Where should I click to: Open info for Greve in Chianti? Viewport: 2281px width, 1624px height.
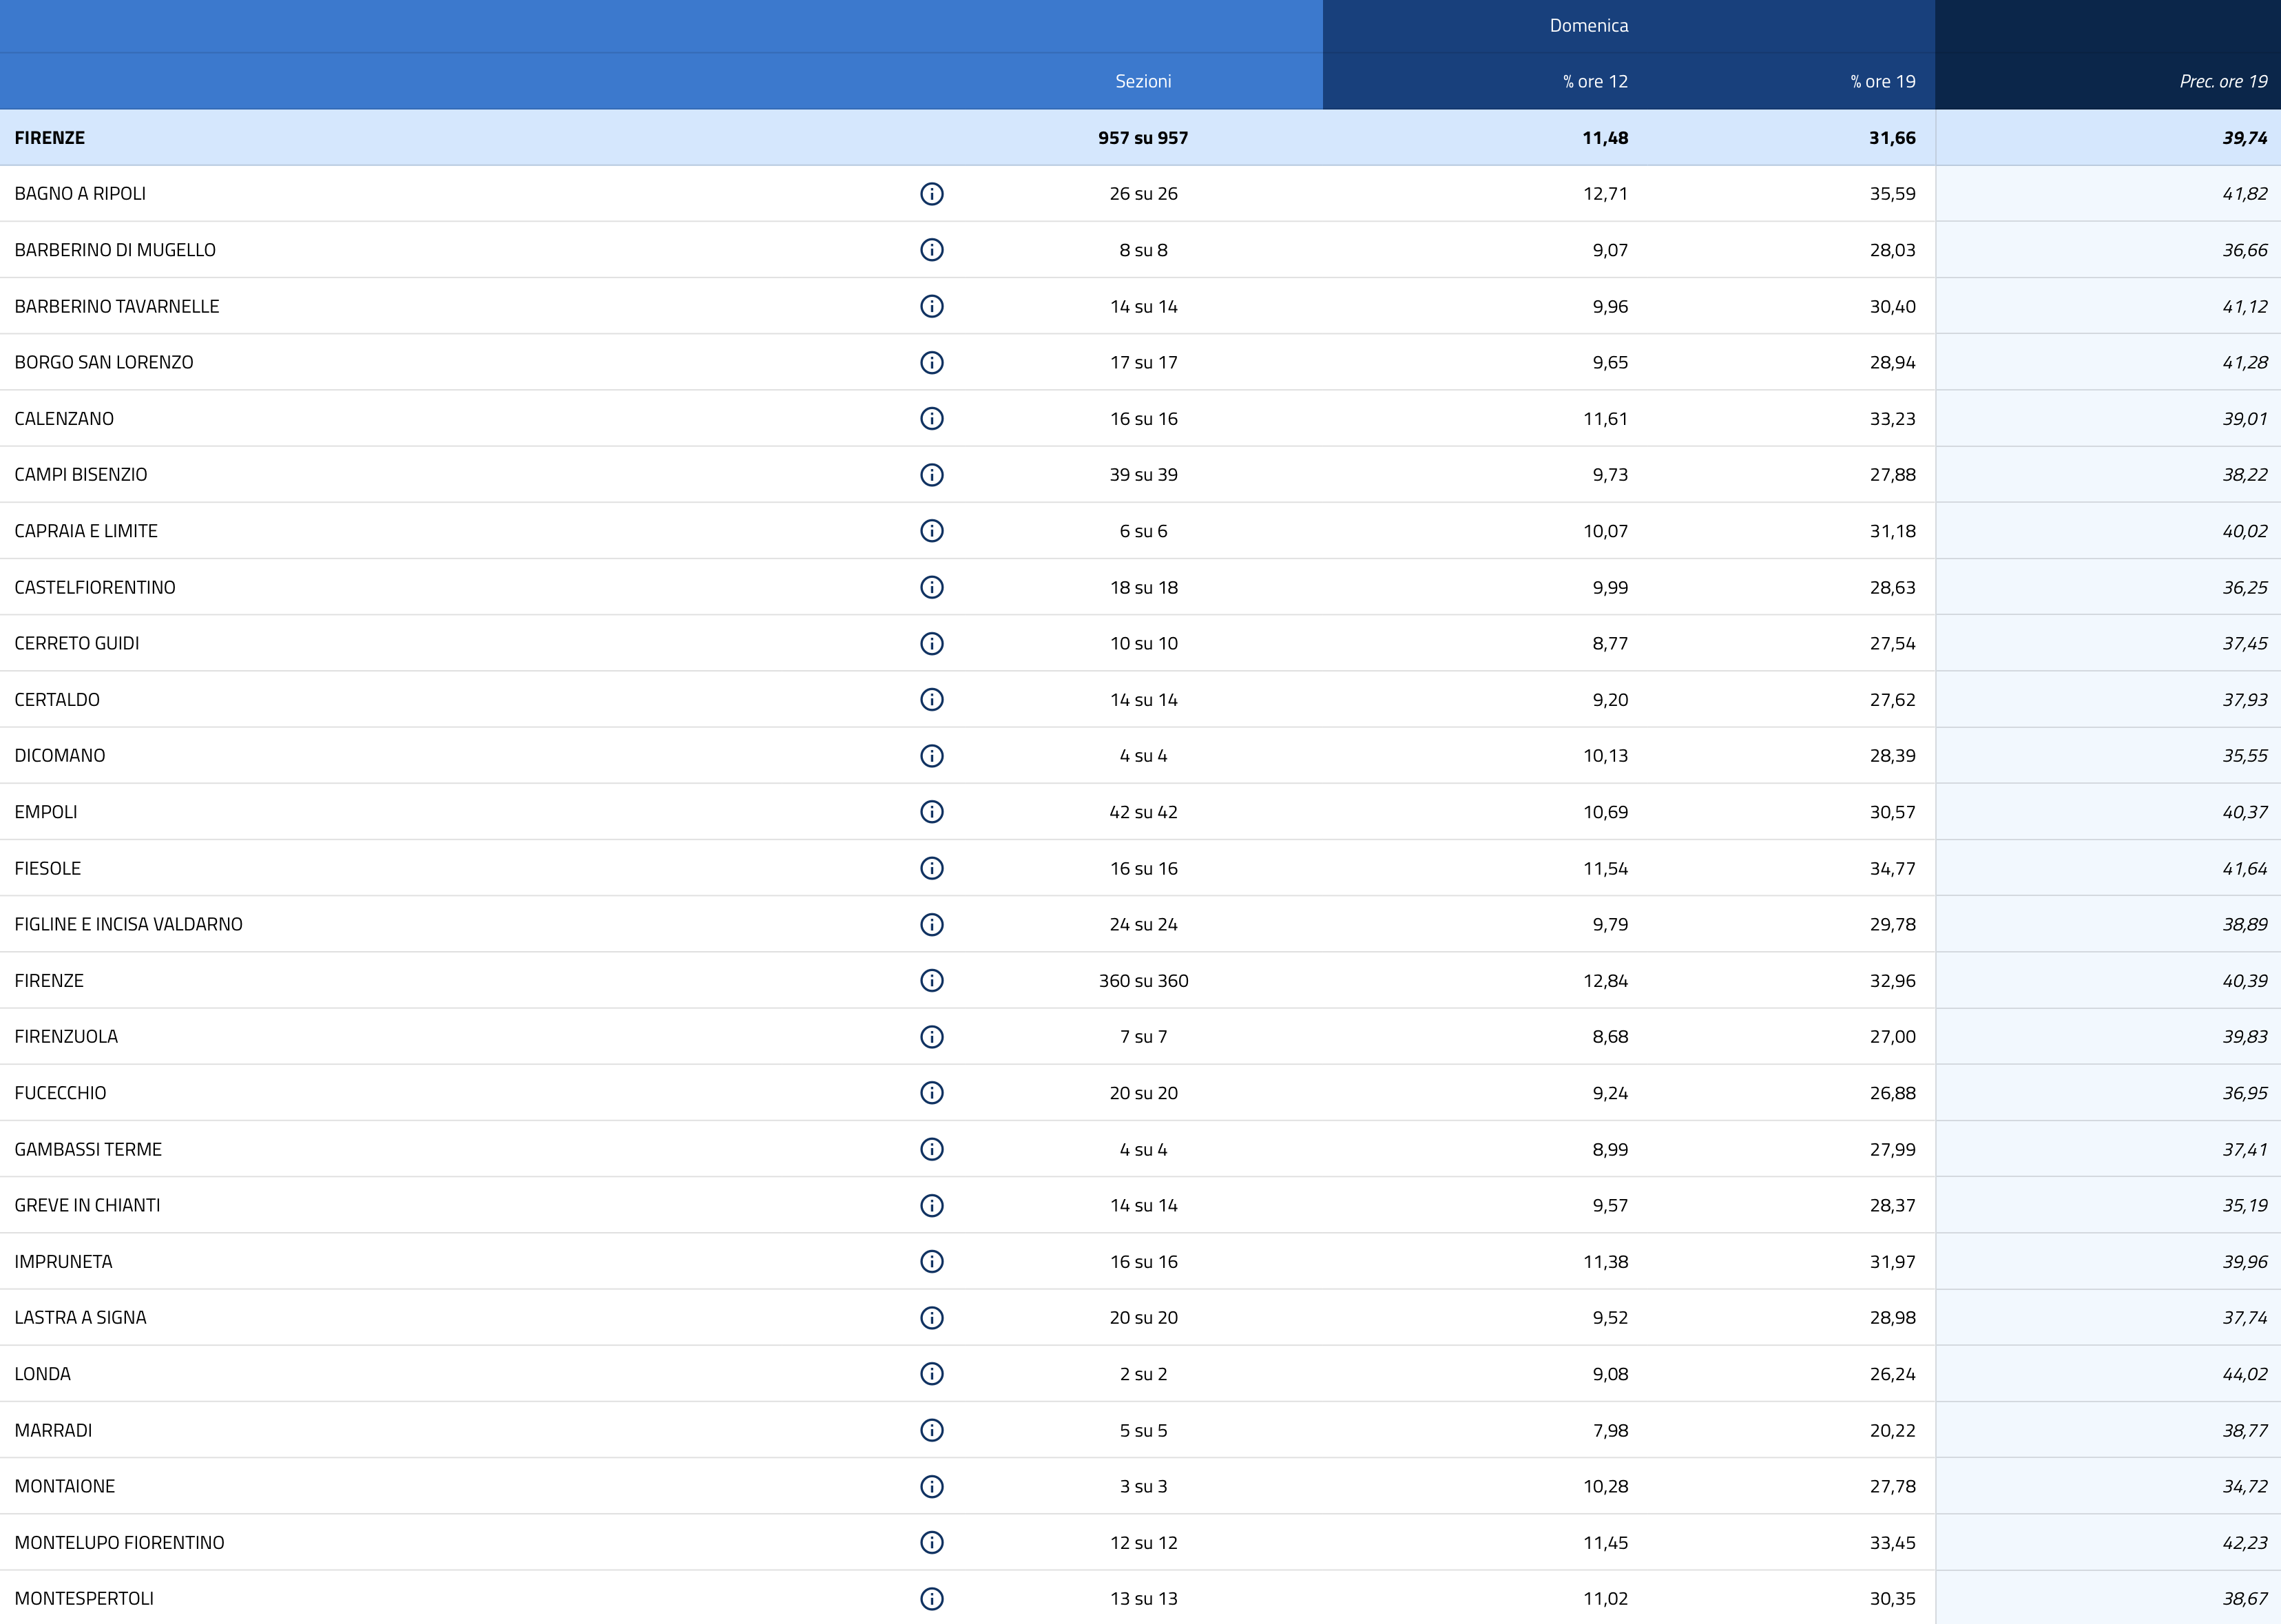(x=931, y=1205)
